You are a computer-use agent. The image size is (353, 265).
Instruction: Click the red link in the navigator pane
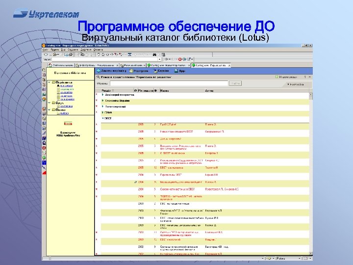click(x=68, y=124)
